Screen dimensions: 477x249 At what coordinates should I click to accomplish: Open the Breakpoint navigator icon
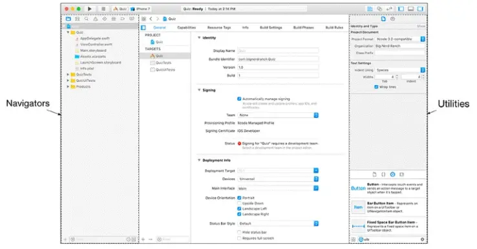click(123, 19)
